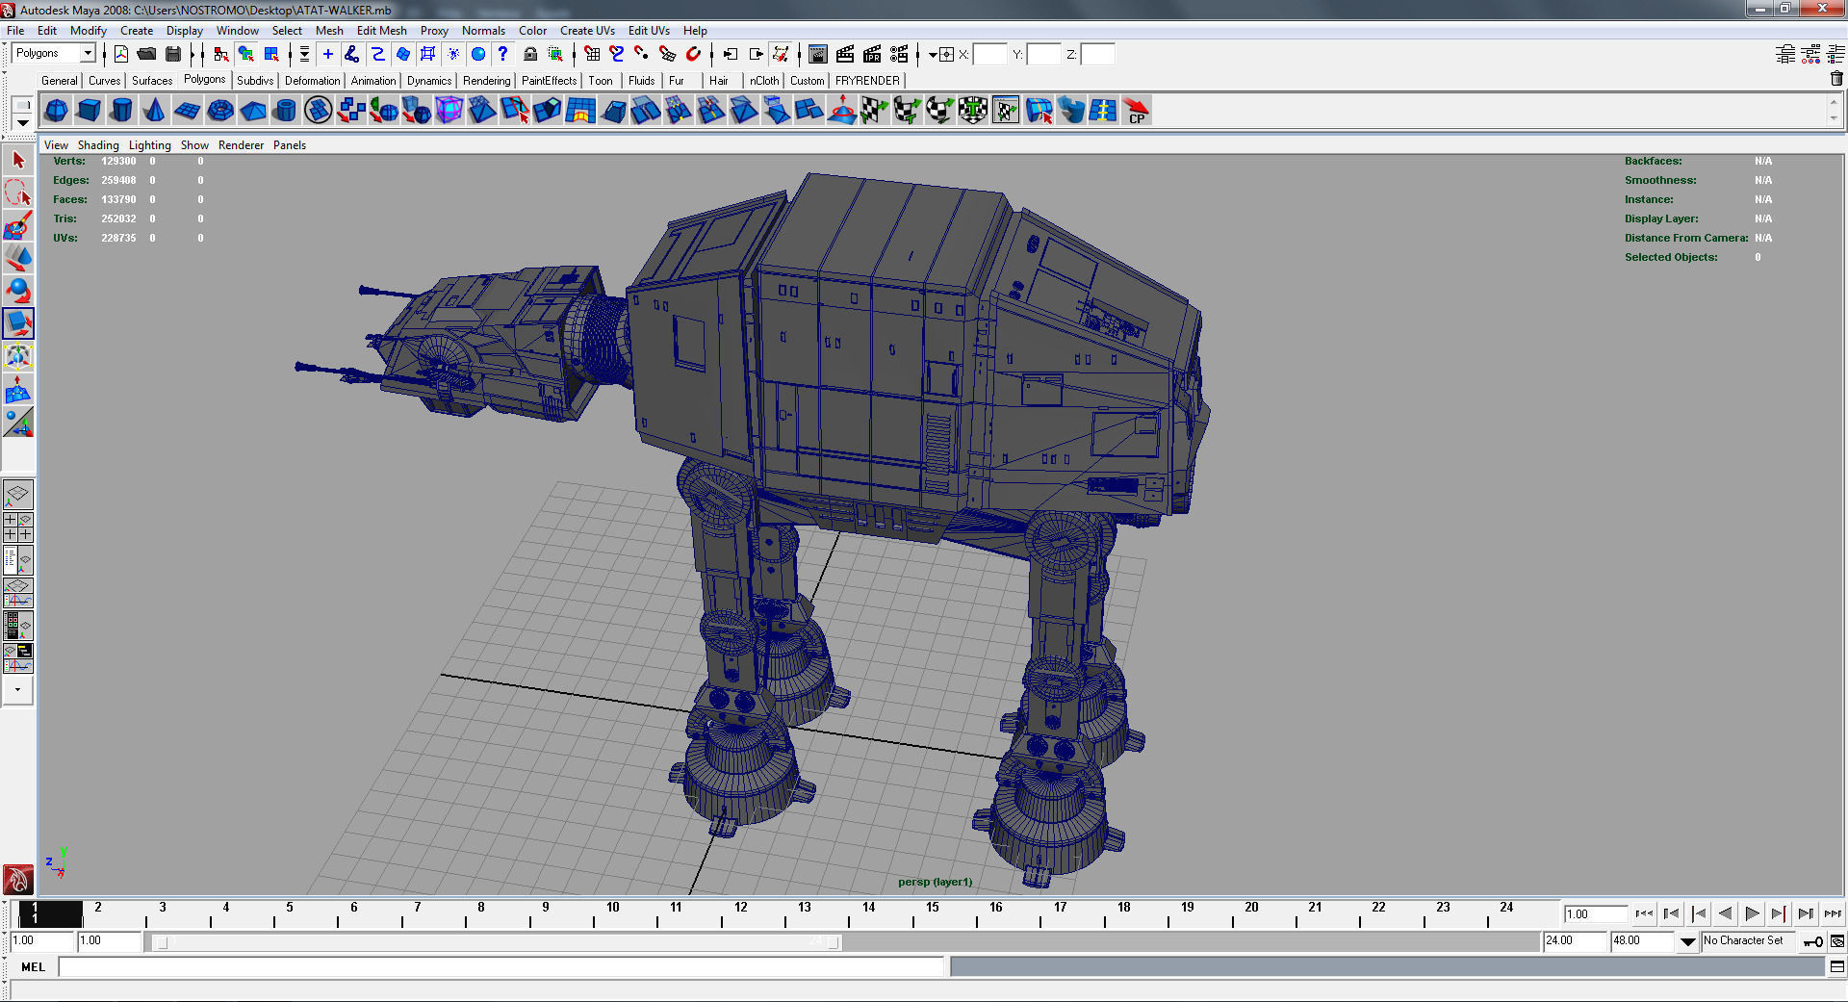This screenshot has height=1002, width=1848.
Task: Click the playback end time field 24.00
Action: tap(1576, 941)
